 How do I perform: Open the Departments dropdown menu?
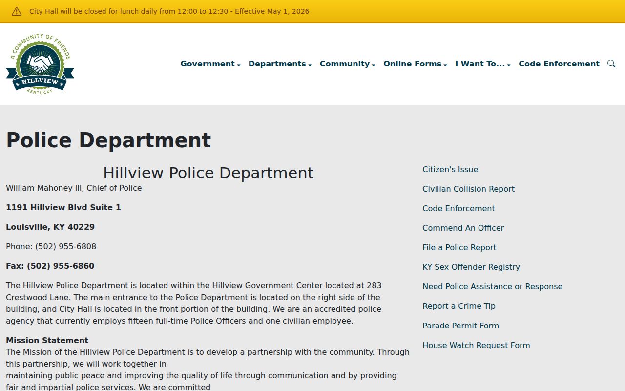[x=280, y=64]
